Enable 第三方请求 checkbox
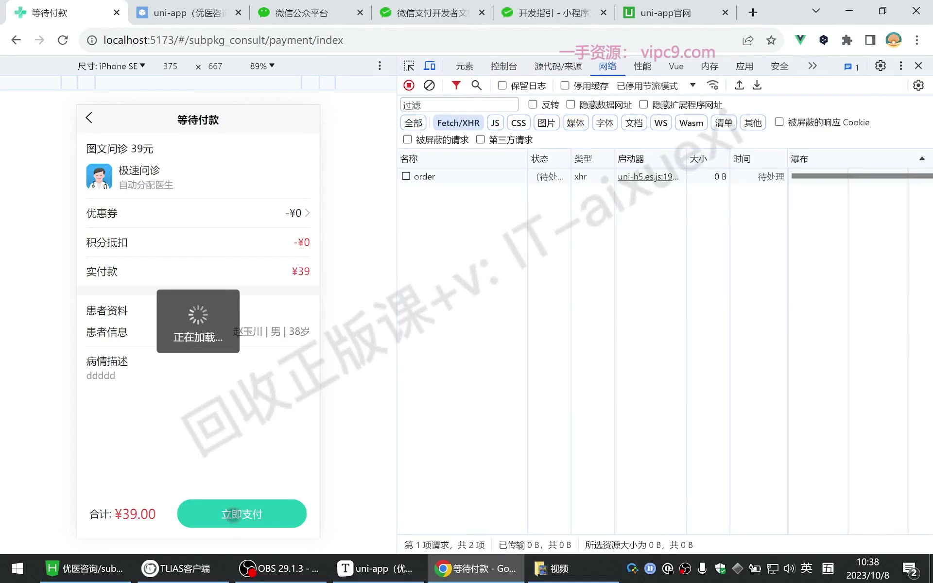This screenshot has height=583, width=933. pyautogui.click(x=480, y=139)
